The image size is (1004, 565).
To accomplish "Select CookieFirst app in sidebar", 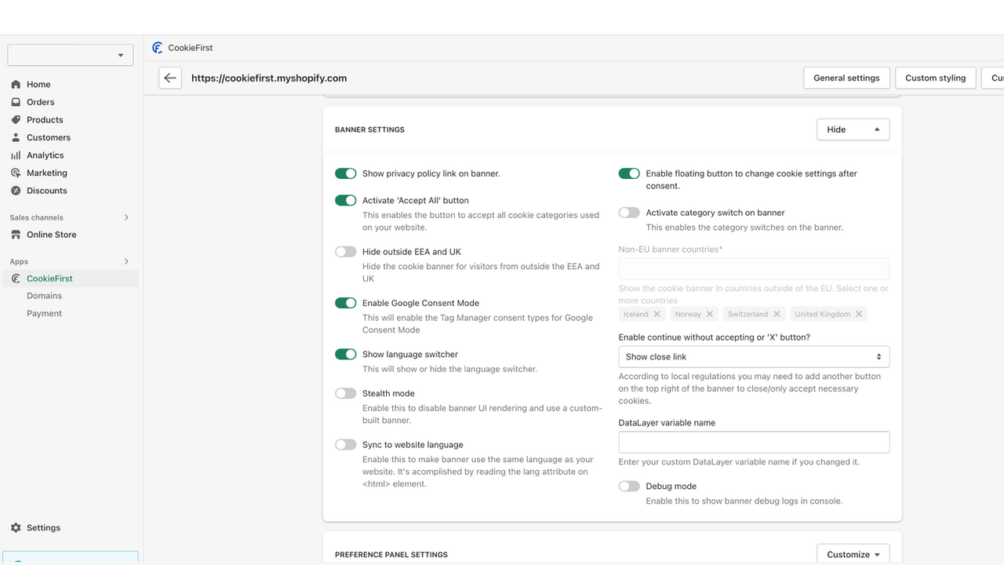I will coord(71,279).
